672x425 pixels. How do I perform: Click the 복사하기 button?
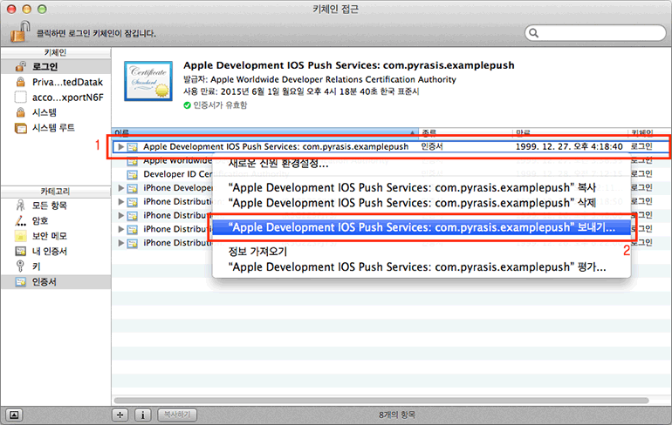click(x=178, y=415)
